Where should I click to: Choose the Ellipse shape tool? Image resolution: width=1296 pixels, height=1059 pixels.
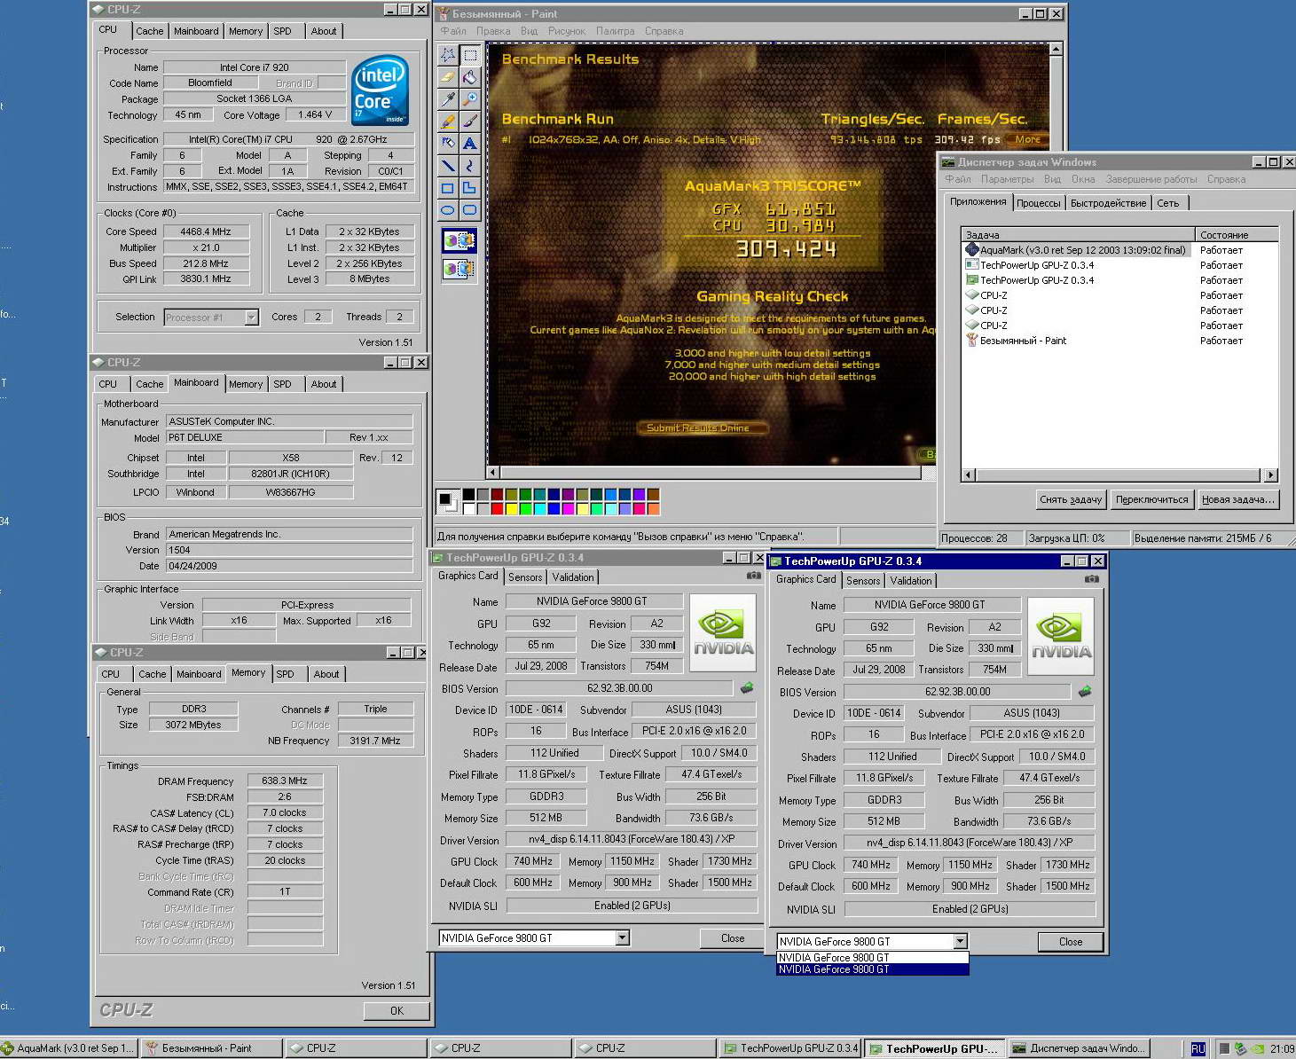(448, 210)
